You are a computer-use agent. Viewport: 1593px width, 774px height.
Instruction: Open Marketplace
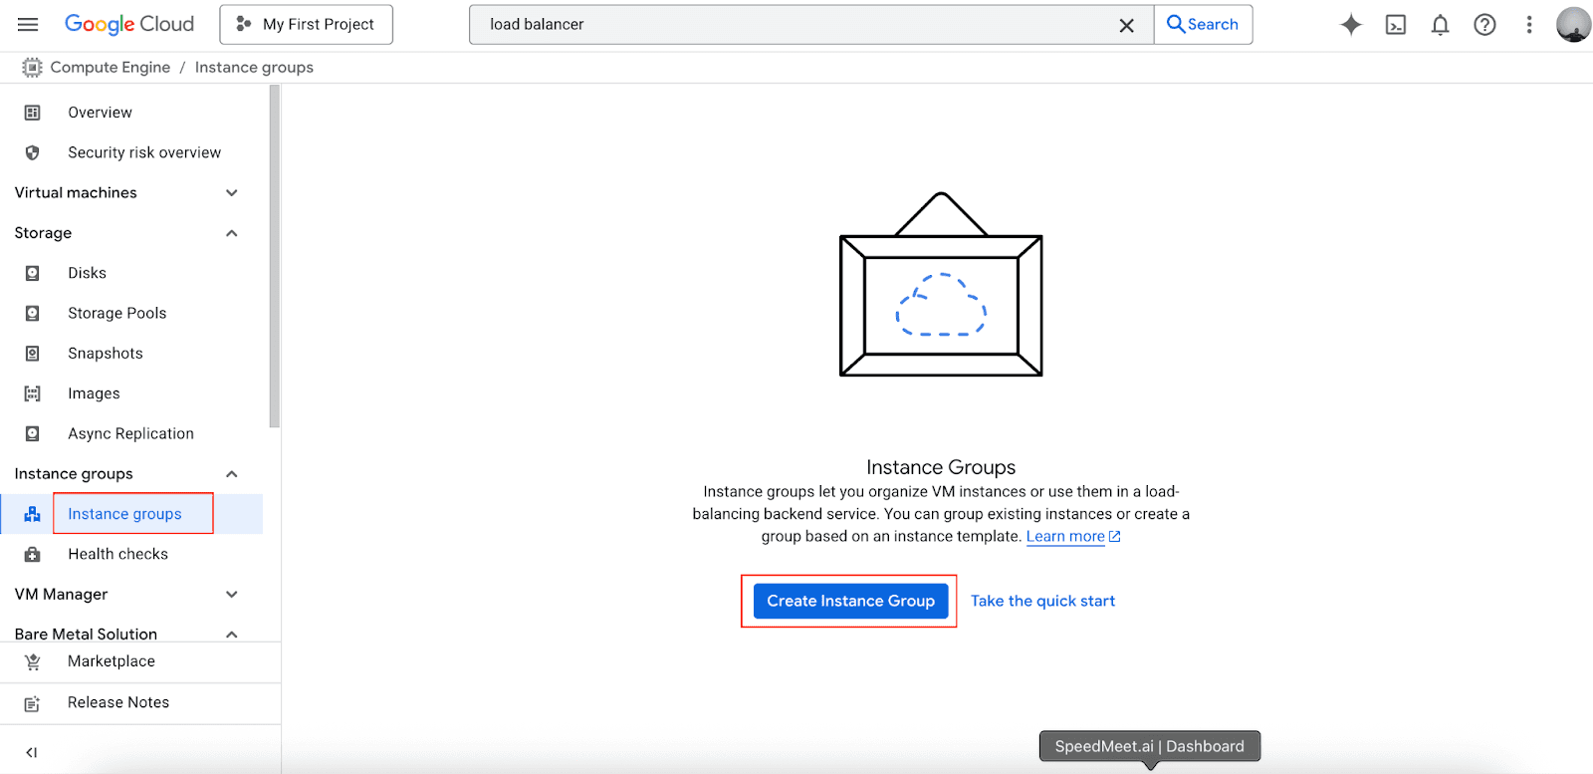coord(112,661)
